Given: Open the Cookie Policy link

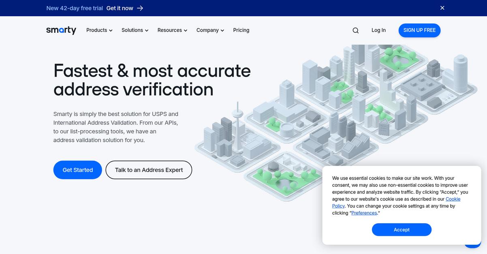Looking at the screenshot, I should 453,199.
